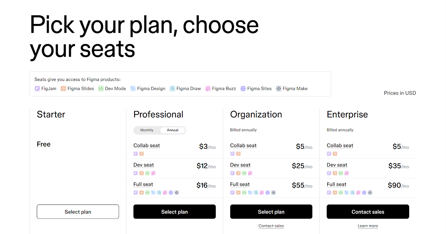The image size is (446, 234).
Task: Click the Figma Buzz icon
Action: coord(208,89)
